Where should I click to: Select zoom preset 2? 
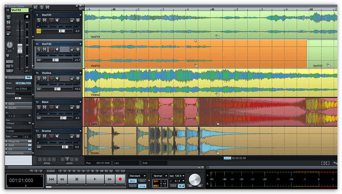(x=67, y=159)
